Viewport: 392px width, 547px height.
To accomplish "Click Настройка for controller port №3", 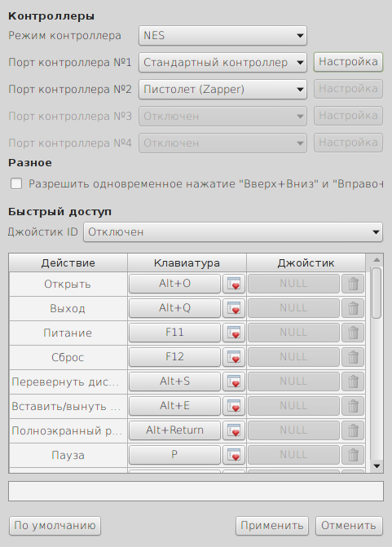I will coord(348,116).
